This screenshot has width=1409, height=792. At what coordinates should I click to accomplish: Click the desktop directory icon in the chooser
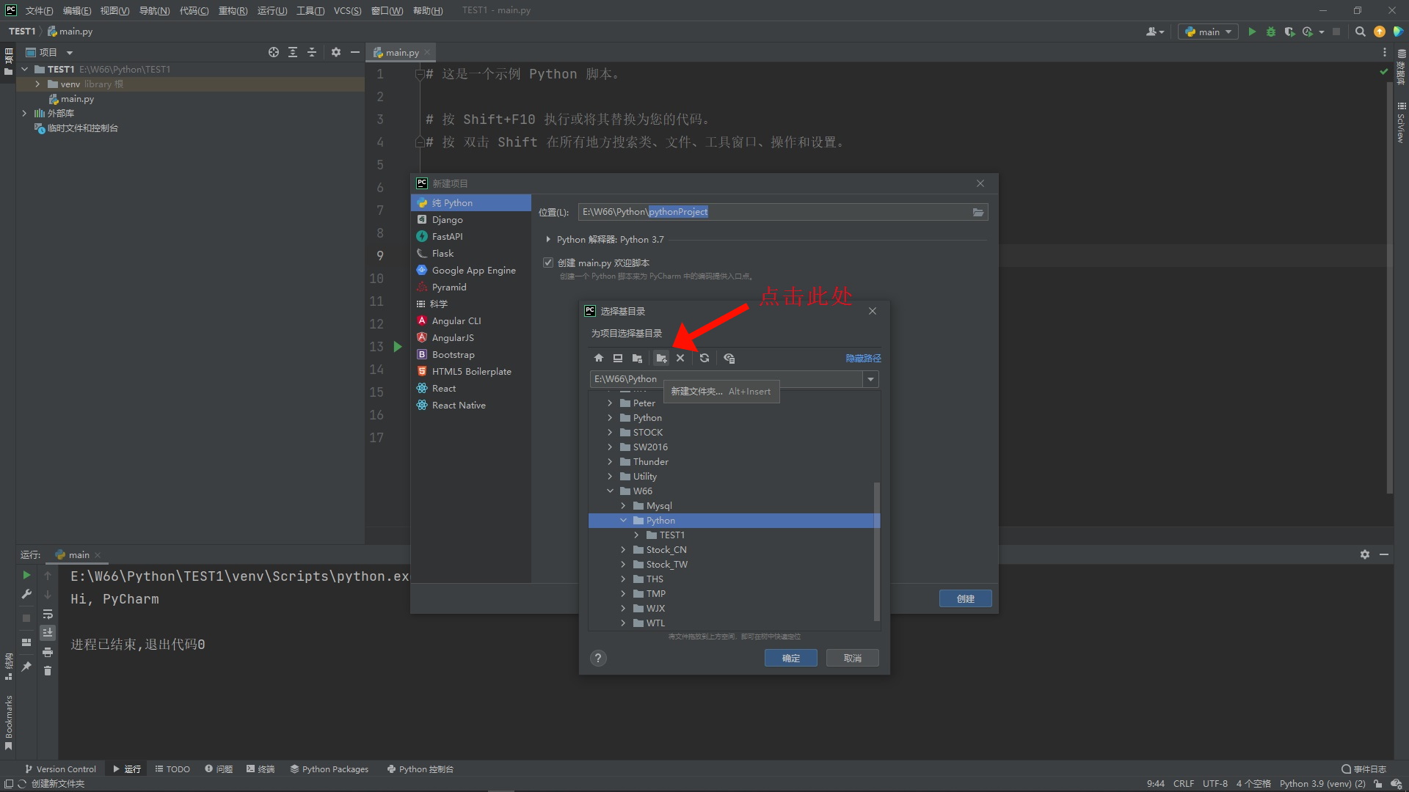(x=618, y=358)
